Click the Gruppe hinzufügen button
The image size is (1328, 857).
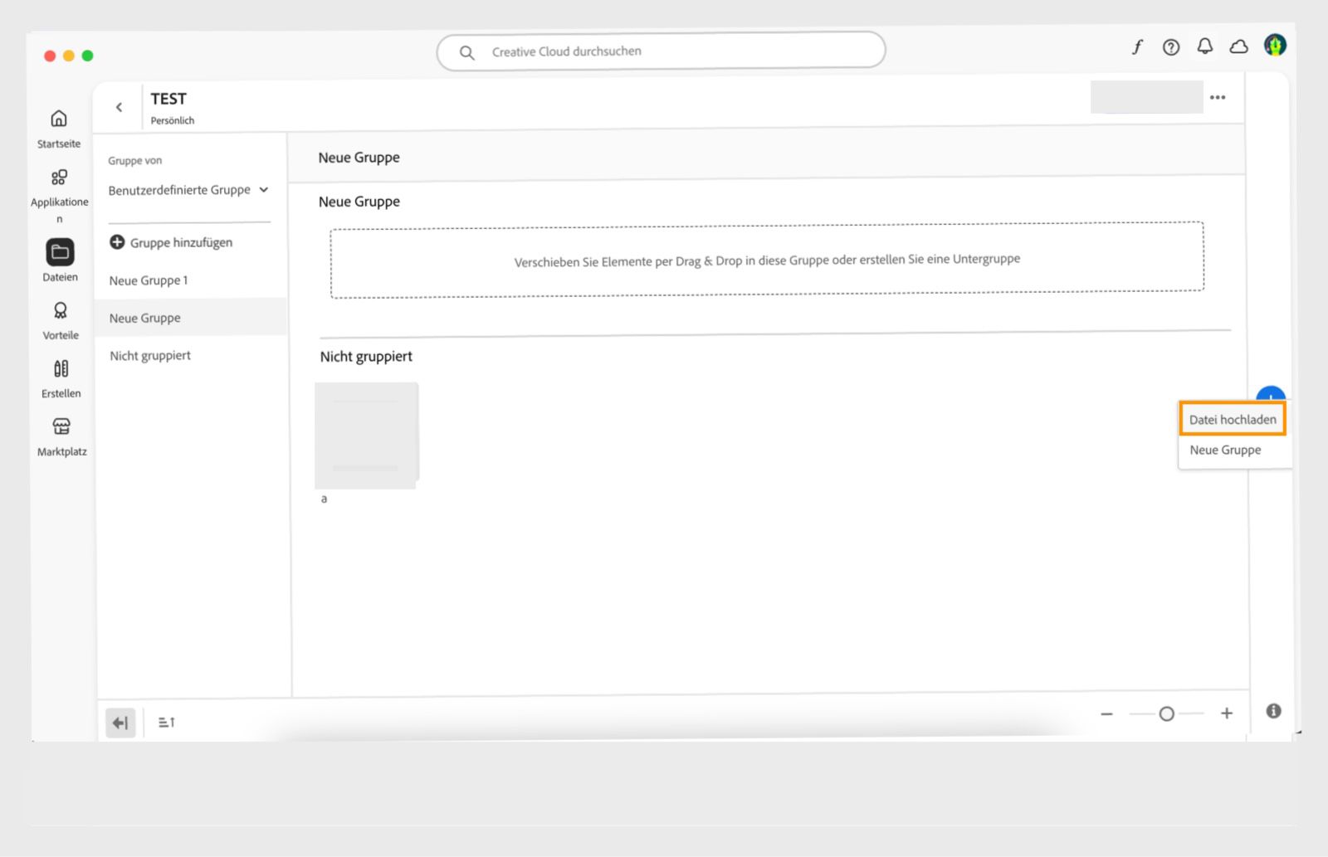[171, 242]
